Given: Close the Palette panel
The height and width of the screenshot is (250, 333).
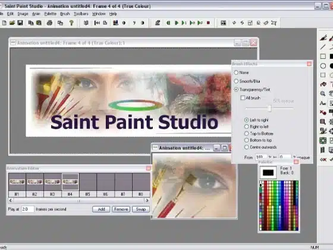Looking at the screenshot, I should 296,162.
